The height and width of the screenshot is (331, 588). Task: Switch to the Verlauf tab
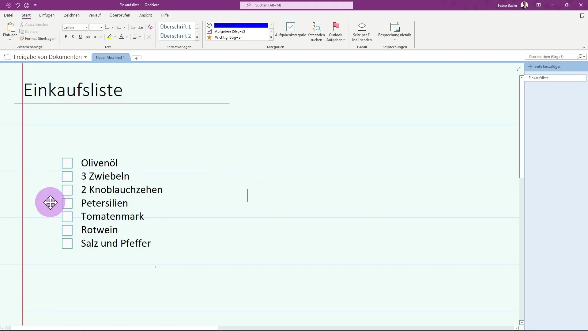(95, 15)
